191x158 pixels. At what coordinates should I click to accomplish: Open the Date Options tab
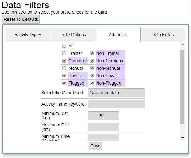73,35
